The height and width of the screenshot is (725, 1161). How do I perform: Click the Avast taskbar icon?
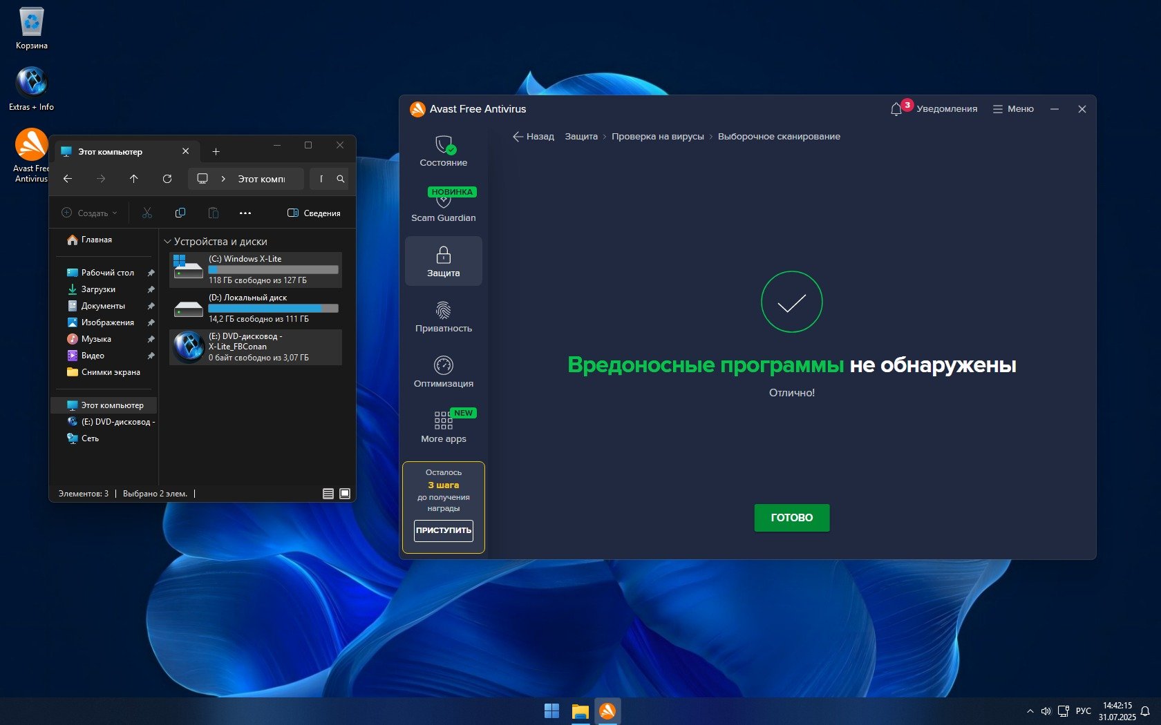(608, 711)
